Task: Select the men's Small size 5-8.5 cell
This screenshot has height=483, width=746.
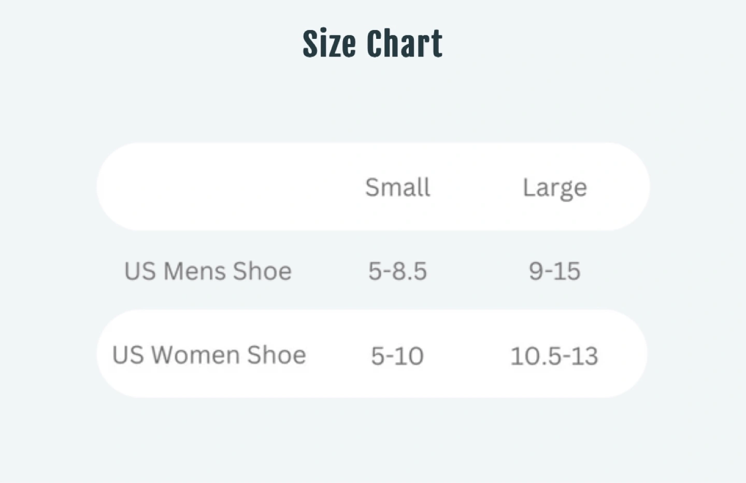Action: click(397, 271)
